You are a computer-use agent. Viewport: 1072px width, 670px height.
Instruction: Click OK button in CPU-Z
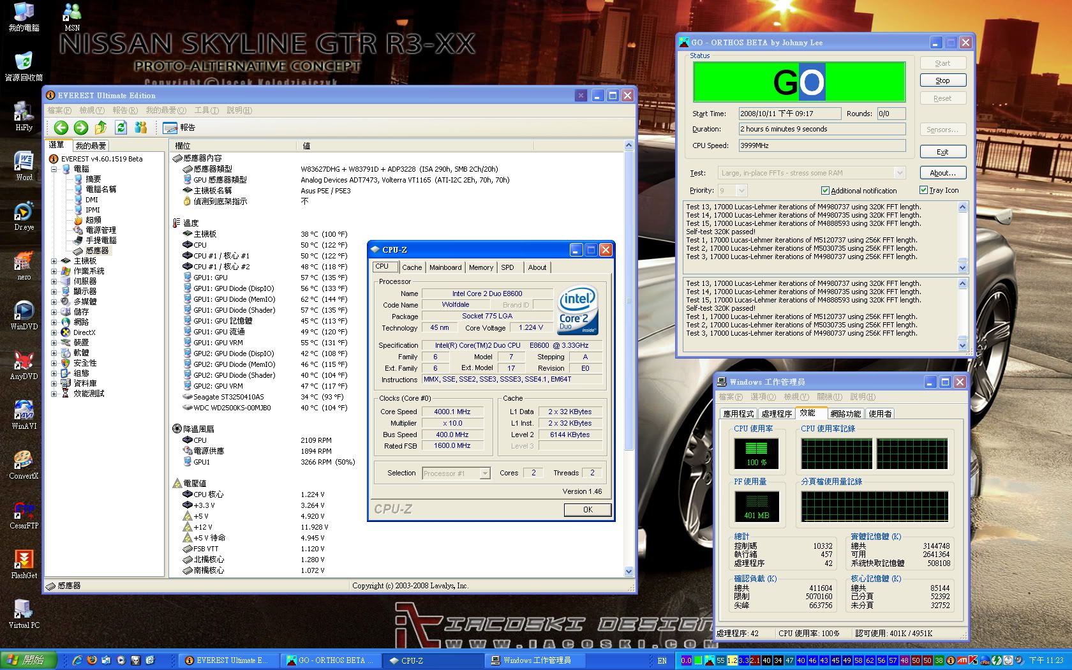point(588,510)
